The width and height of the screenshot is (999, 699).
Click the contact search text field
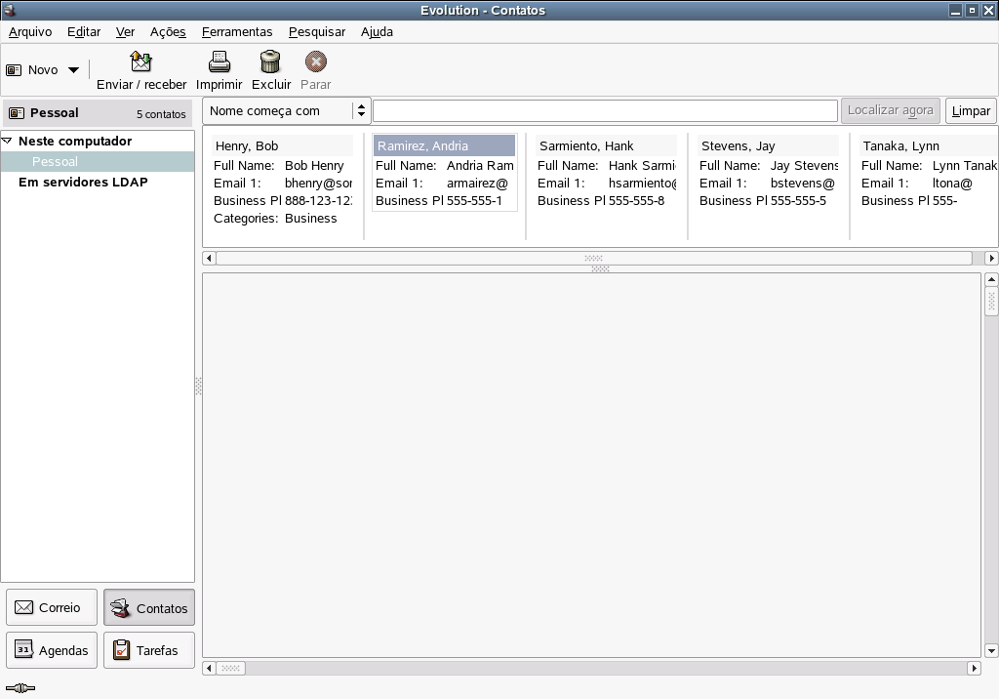tap(605, 110)
